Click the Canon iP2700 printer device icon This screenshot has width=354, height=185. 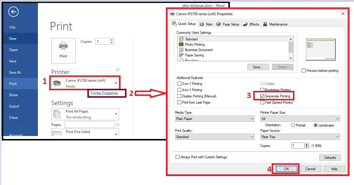pos(57,83)
